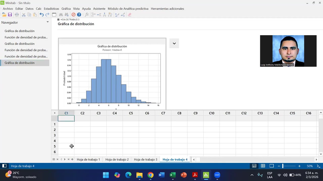The width and height of the screenshot is (323, 181).
Task: Open Google Chrome from the taskbar
Action: point(150,175)
